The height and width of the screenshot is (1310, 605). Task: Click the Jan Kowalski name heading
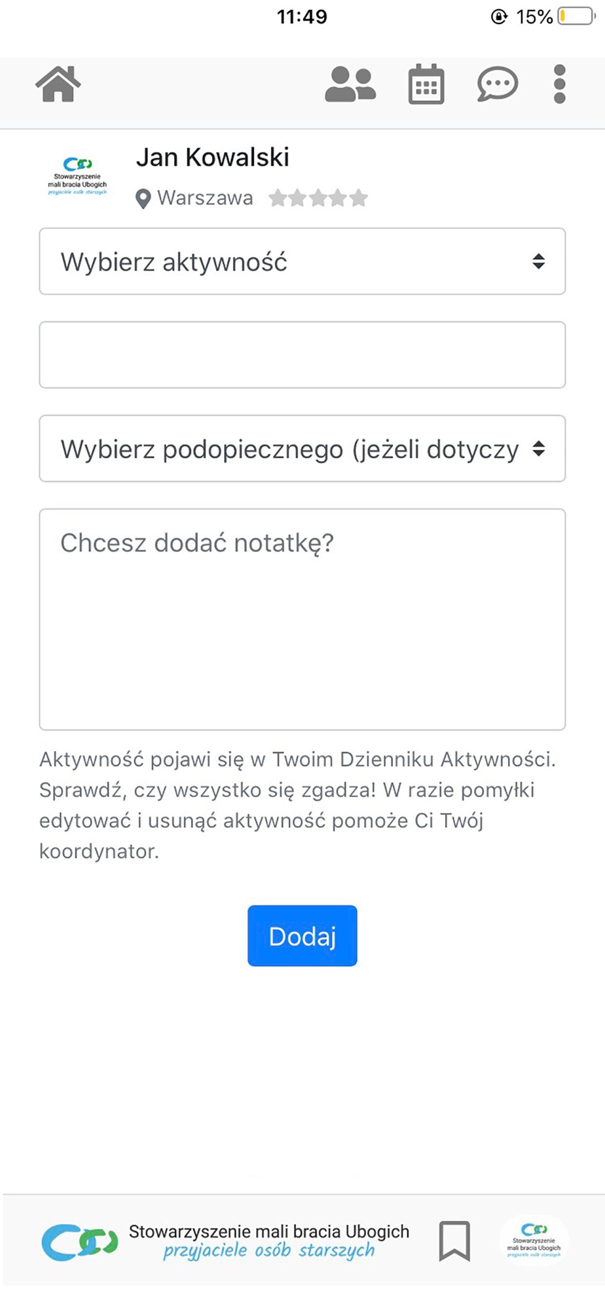[x=212, y=157]
